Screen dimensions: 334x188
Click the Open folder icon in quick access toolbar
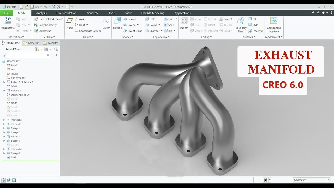[27, 7]
